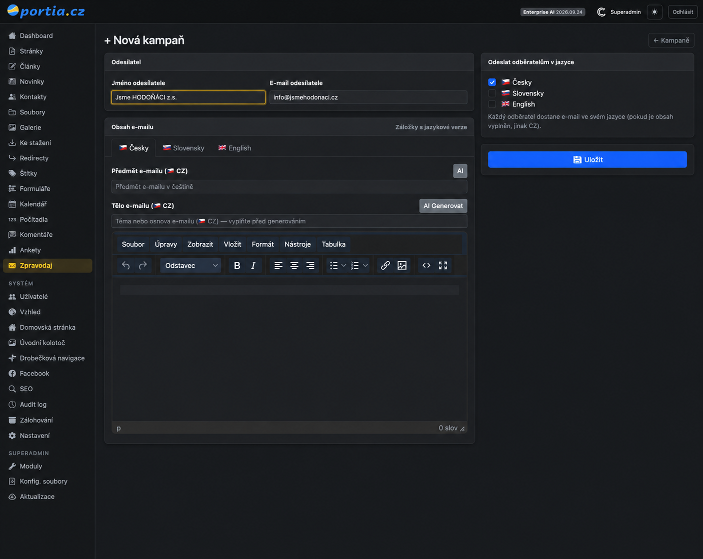703x559 pixels.
Task: Enable the English language checkbox
Action: click(x=492, y=104)
